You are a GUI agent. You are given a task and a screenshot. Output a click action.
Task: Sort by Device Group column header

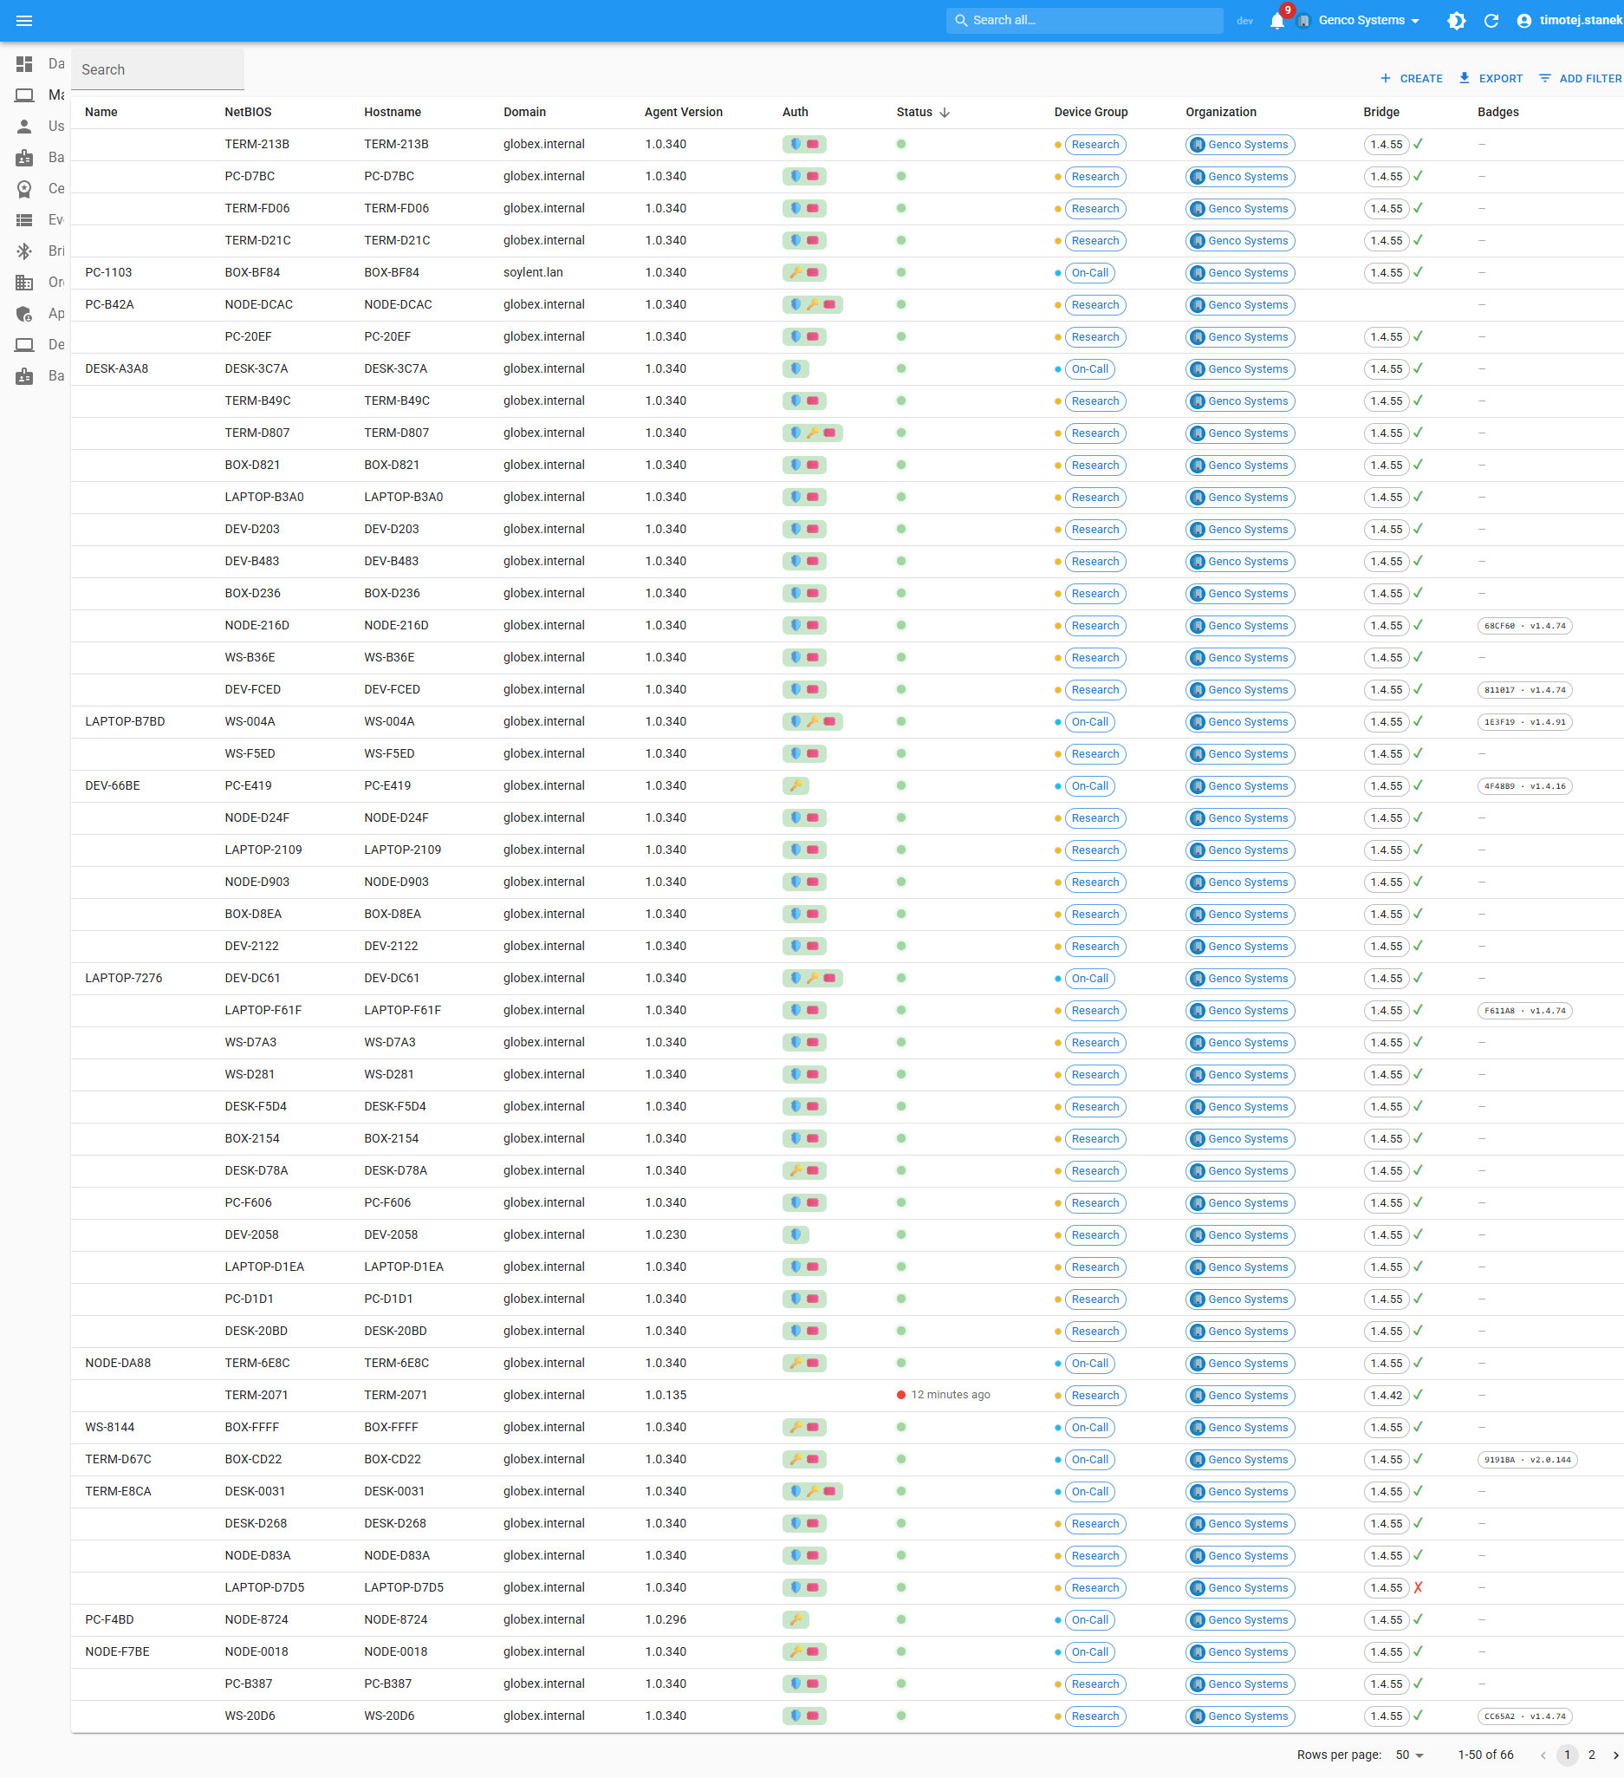pyautogui.click(x=1090, y=112)
